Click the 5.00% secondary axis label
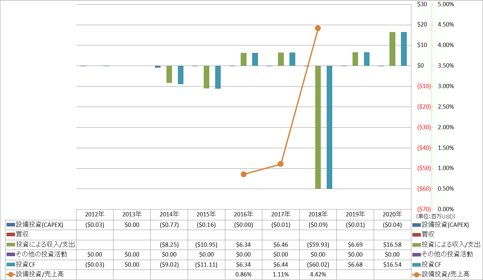The width and height of the screenshot is (483, 280). [446, 4]
